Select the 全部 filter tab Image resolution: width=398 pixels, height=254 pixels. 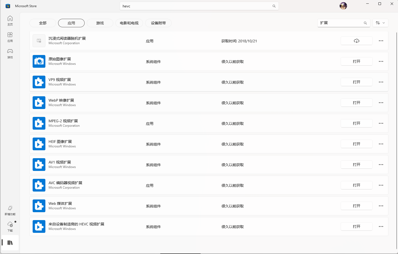[43, 23]
